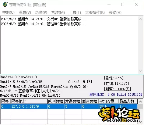
Task: Click the 剩余数据 column header
Action: tap(90, 101)
